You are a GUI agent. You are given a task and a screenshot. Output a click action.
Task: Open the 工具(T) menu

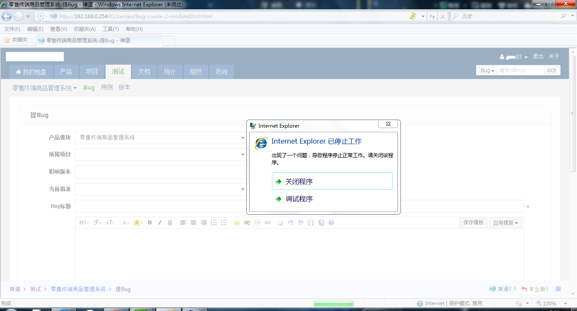(x=111, y=29)
